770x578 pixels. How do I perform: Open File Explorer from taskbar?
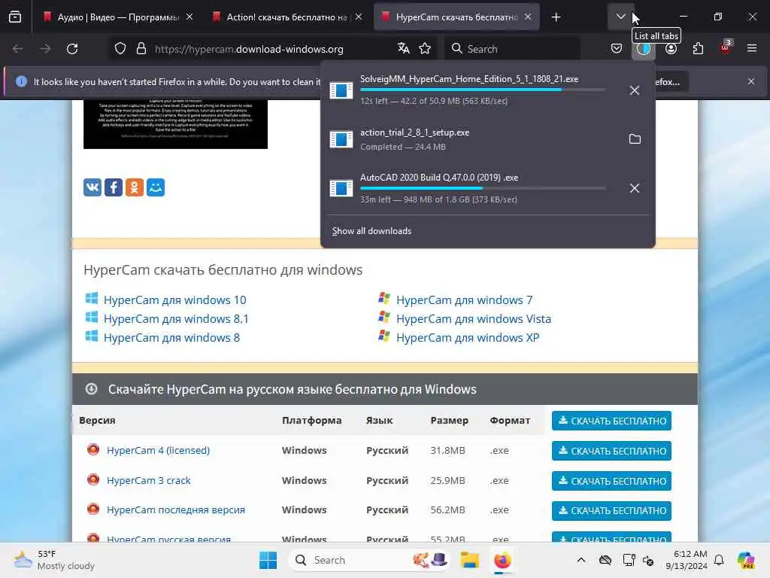469,560
